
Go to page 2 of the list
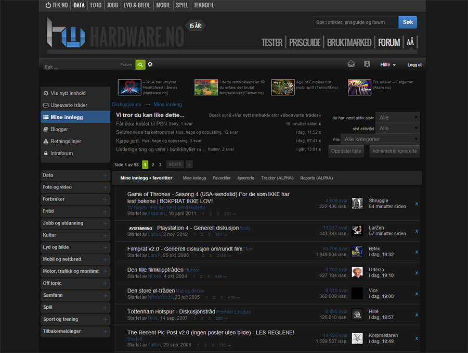click(152, 165)
